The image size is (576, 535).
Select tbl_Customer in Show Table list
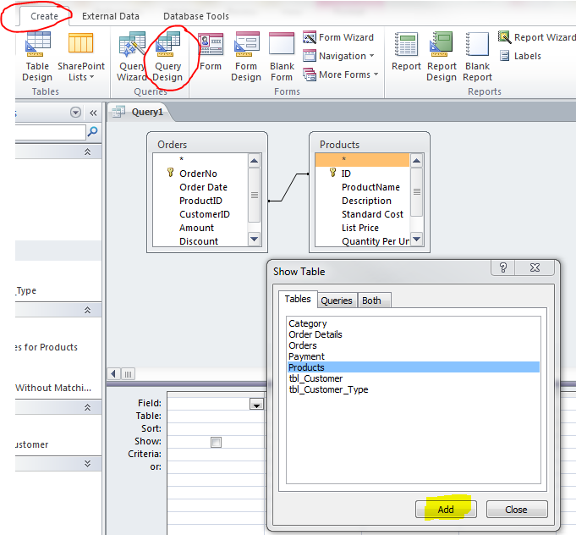pos(414,378)
